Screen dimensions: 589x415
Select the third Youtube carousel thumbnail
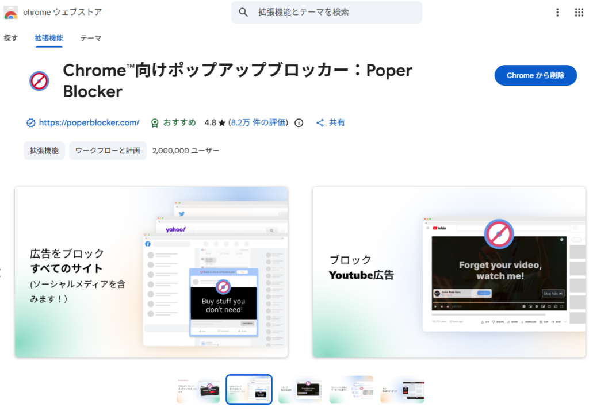(300, 390)
